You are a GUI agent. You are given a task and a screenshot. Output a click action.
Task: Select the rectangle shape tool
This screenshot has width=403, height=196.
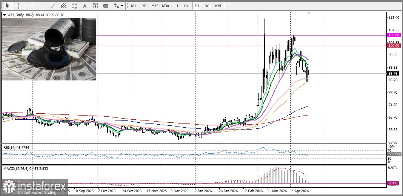point(106,6)
